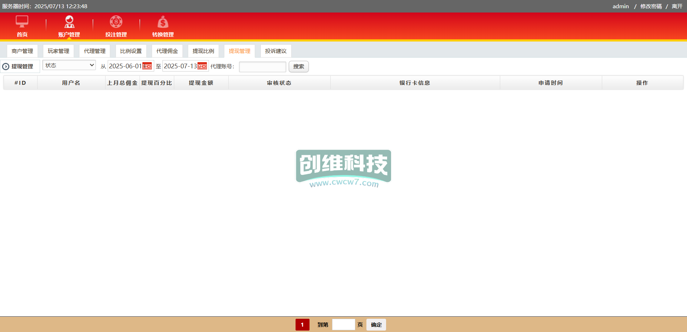Click the 上月总佣金 column header
This screenshot has width=687, height=332.
(x=122, y=83)
